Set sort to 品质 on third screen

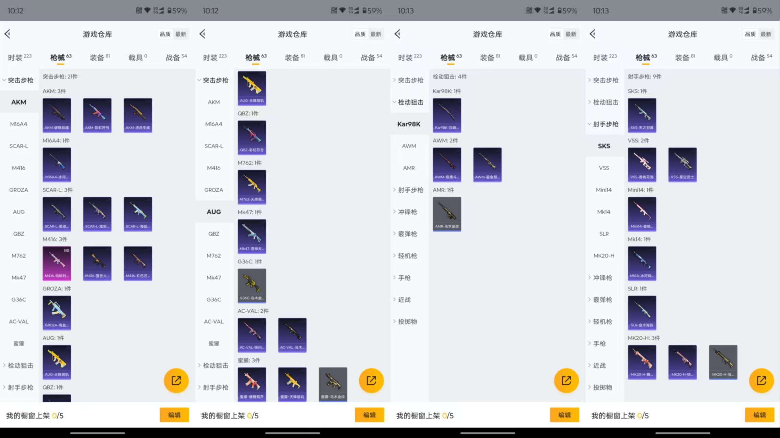555,34
